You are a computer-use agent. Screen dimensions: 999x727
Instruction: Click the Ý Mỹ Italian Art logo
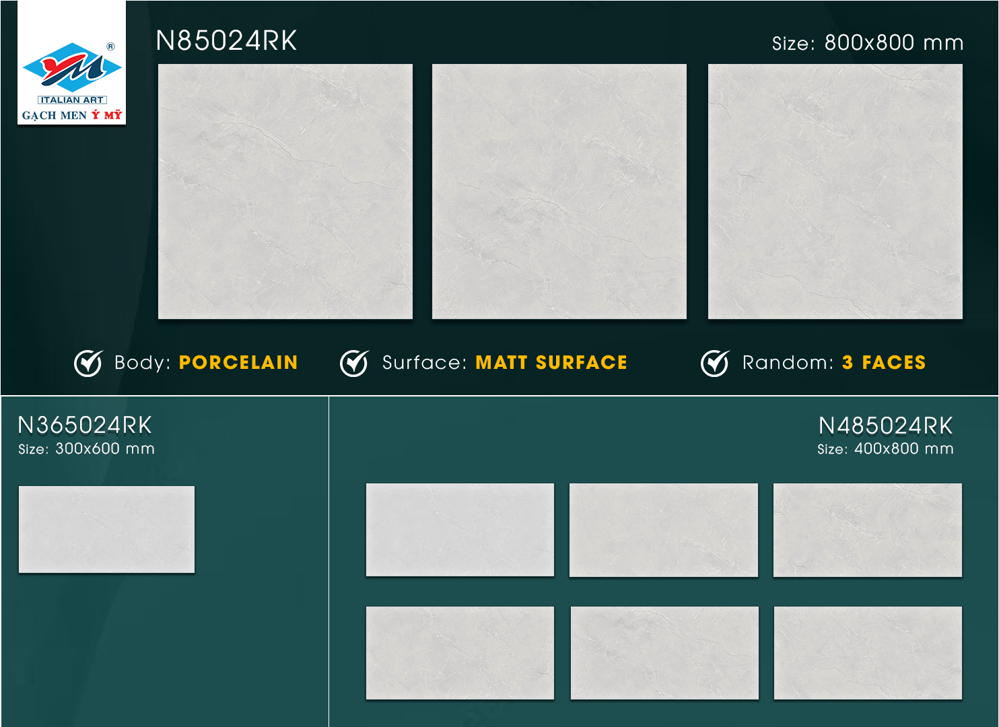tap(71, 64)
